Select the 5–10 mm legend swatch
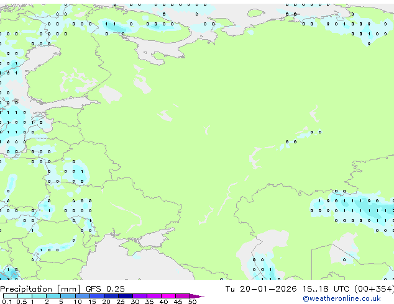Viewport: 394px width, 304px height. coord(68,296)
